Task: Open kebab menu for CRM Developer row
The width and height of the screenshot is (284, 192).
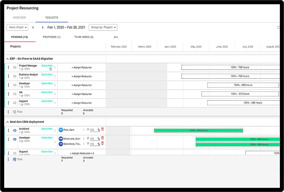Action: [8, 139]
